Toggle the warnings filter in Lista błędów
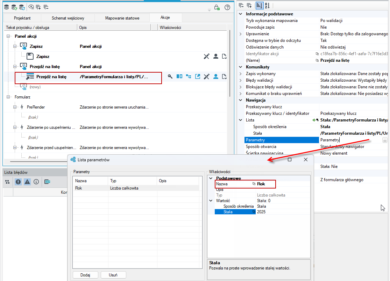 (27, 182)
